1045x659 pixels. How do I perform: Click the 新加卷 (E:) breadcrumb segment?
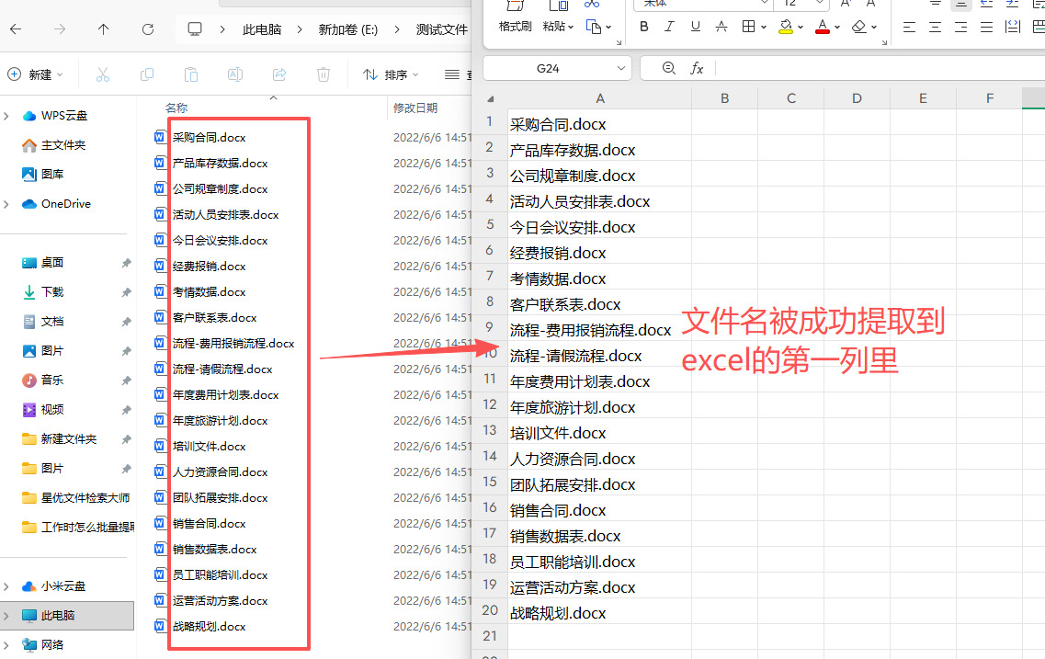pyautogui.click(x=348, y=29)
